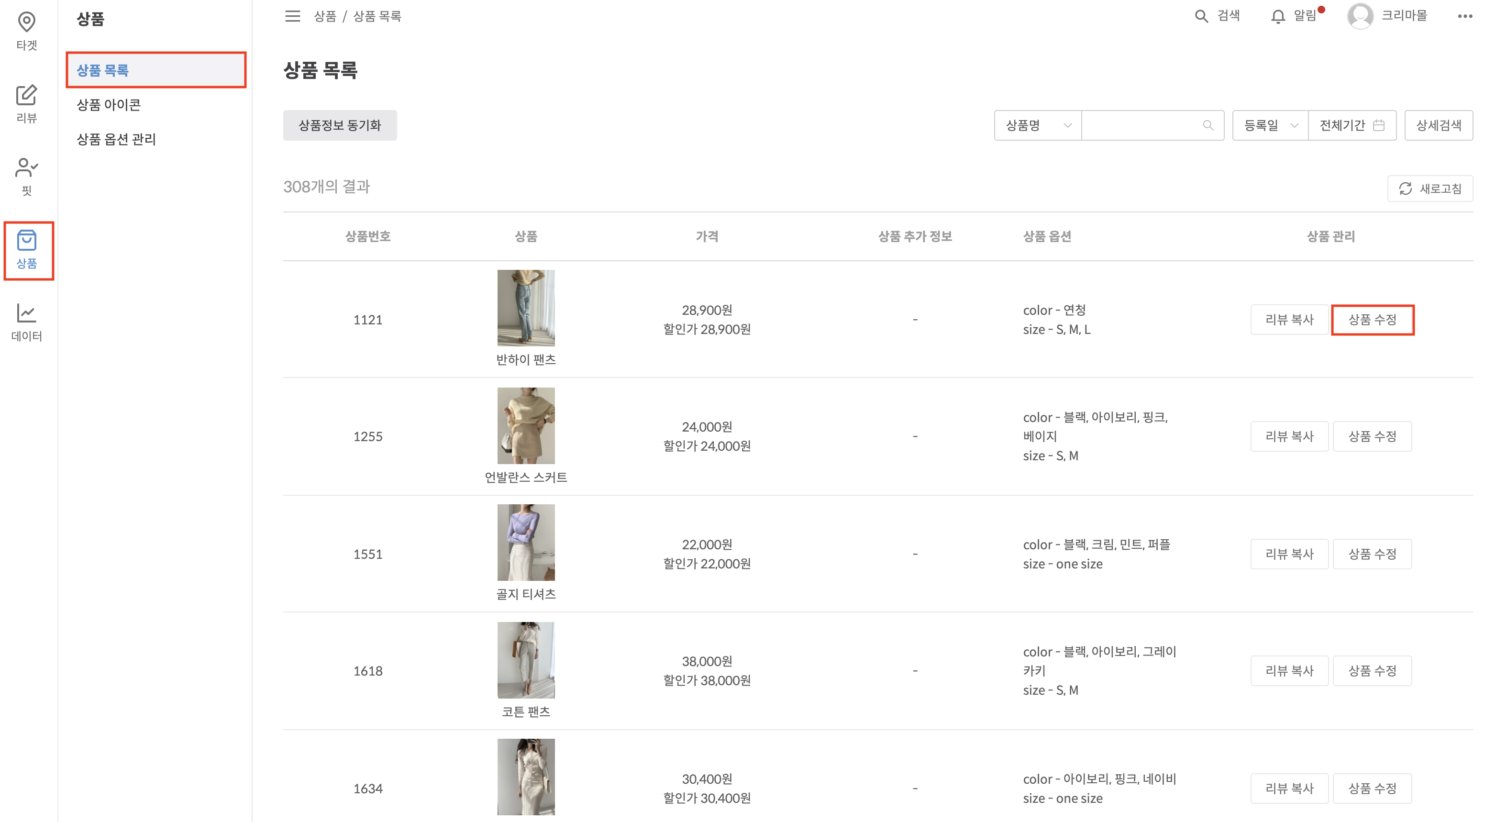Click the user avatar icon 크리마몰

(x=1360, y=16)
